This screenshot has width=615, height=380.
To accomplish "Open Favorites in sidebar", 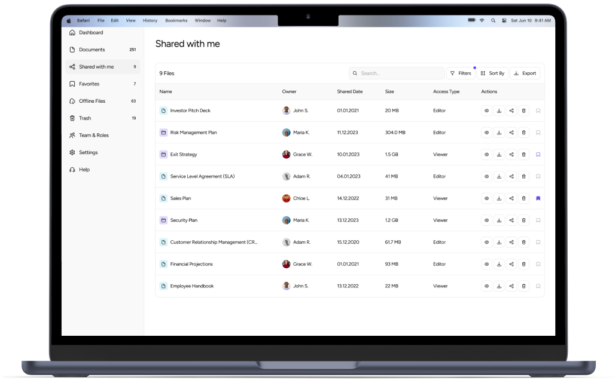I will pos(103,84).
